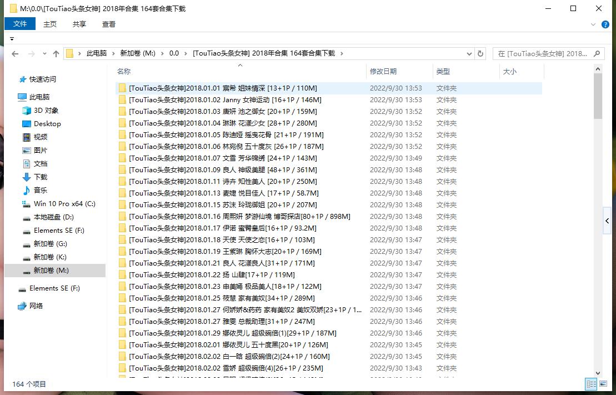Select 新加卷 (K:) drive
Screen dimensions: 616x395
click(x=50, y=257)
